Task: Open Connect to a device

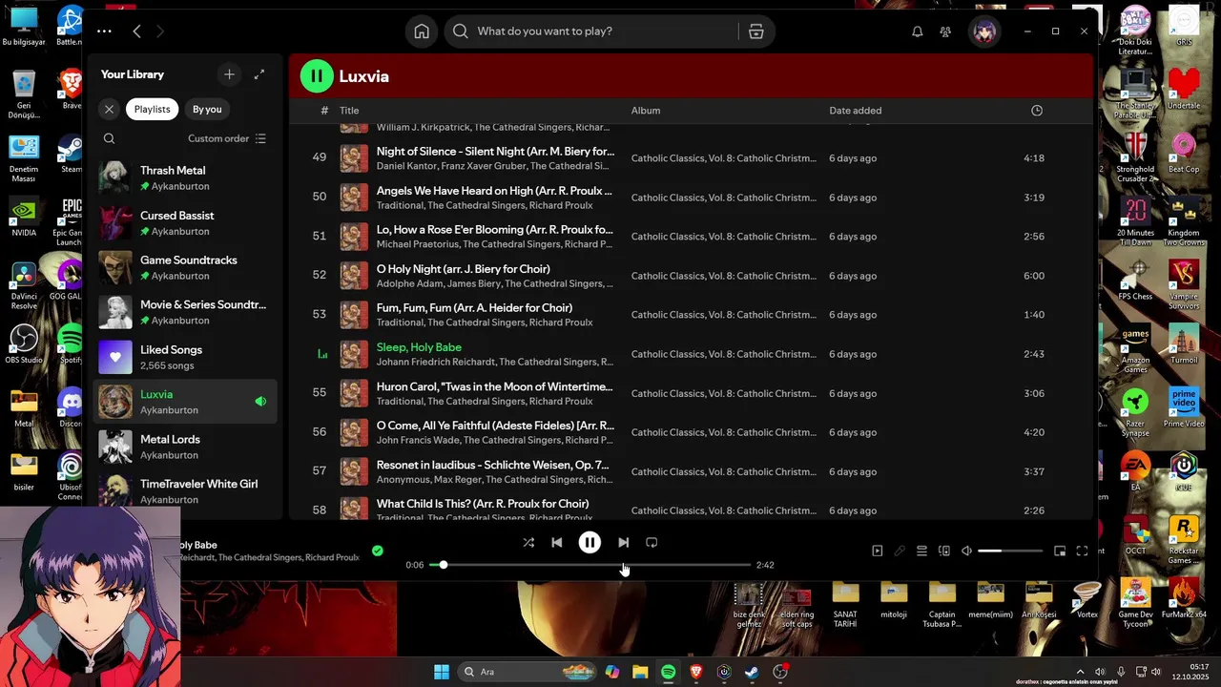Action: tap(944, 551)
